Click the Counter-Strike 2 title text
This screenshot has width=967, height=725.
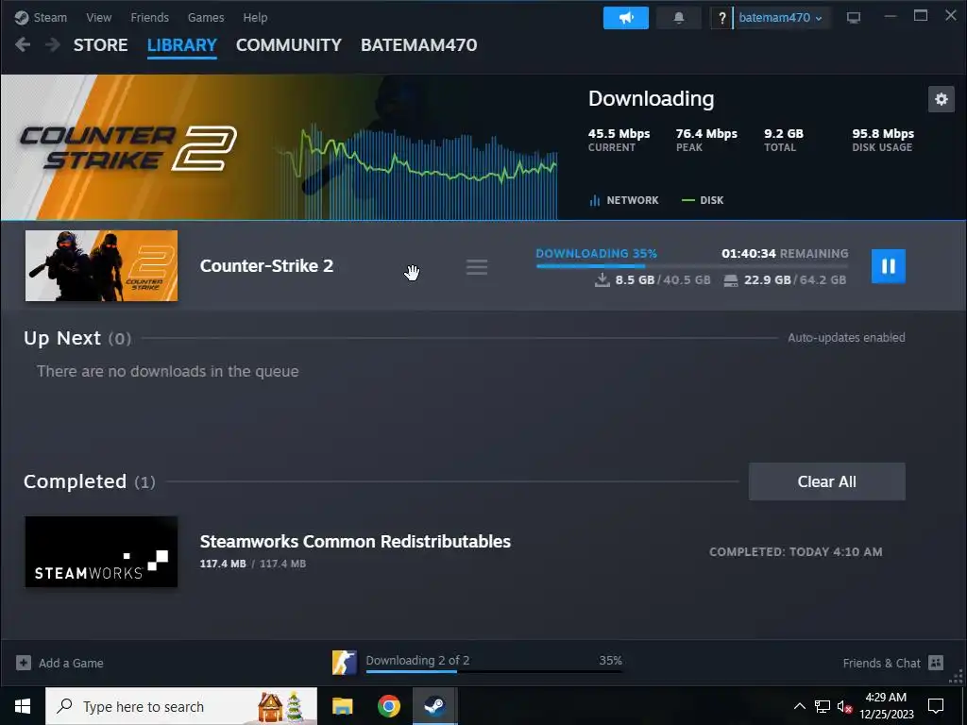point(266,266)
